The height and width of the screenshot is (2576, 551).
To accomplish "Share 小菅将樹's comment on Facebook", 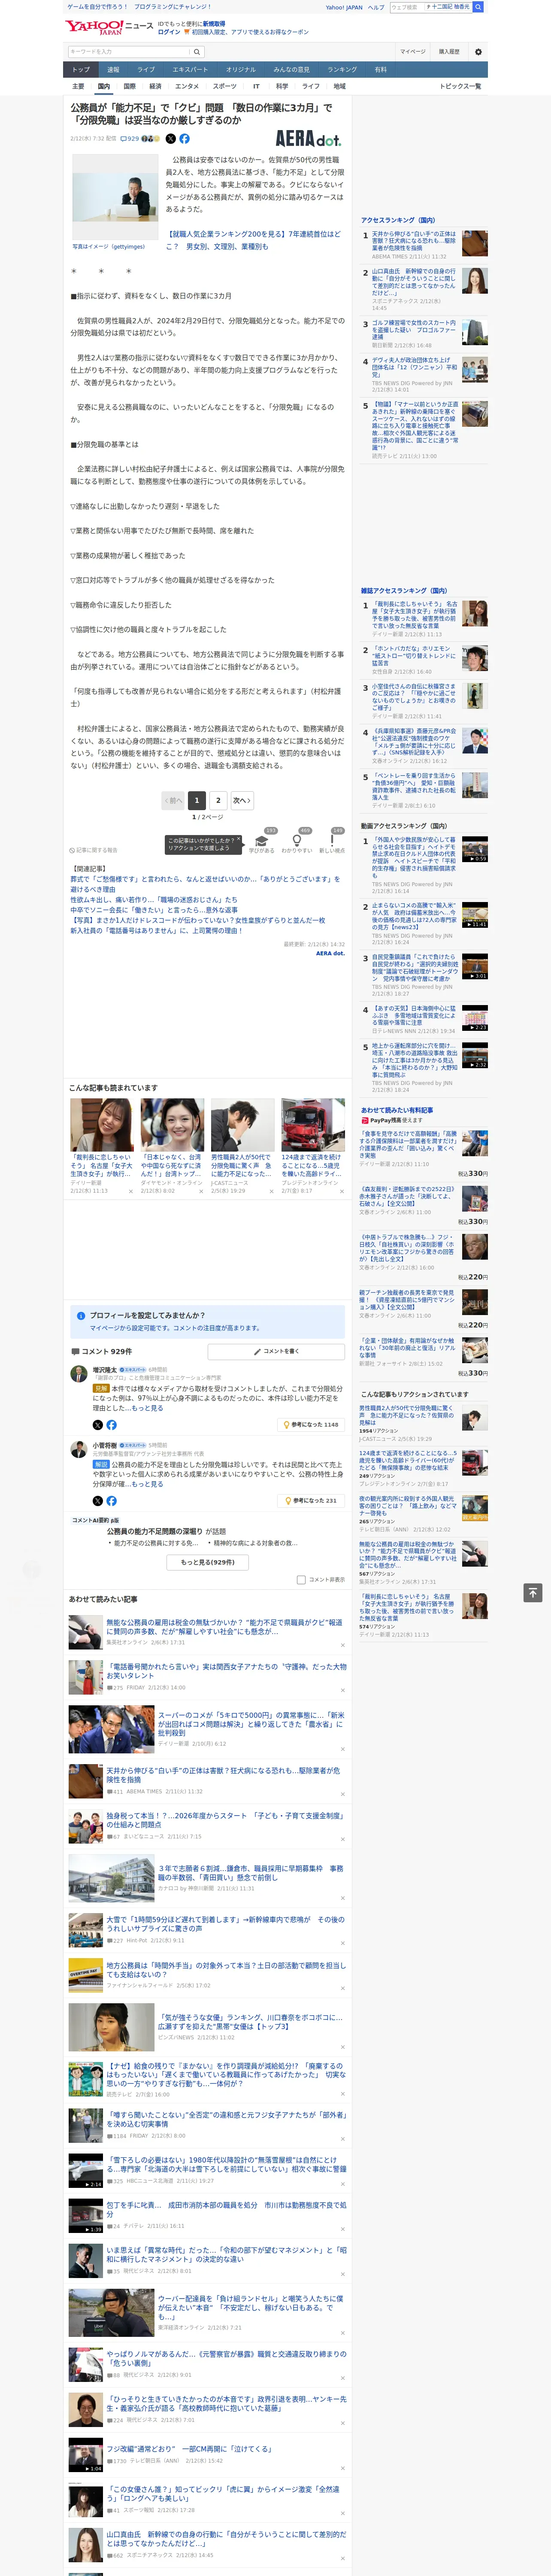I will (111, 1501).
